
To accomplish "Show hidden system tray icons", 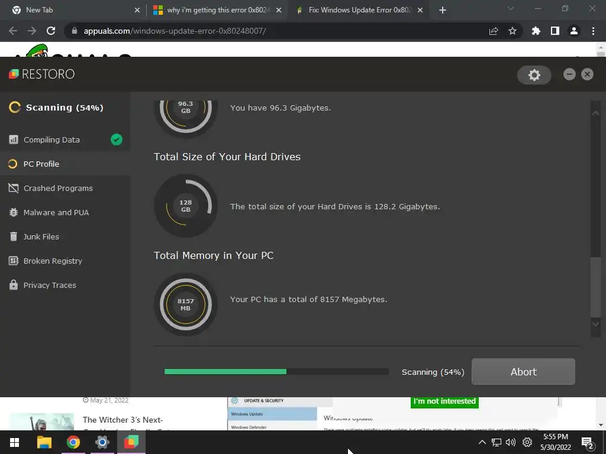I will (482, 442).
